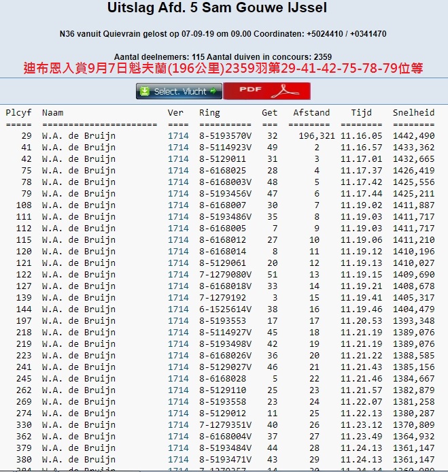Open the 1714 link in placing 29 row
This screenshot has height=472, width=448.
click(x=178, y=136)
